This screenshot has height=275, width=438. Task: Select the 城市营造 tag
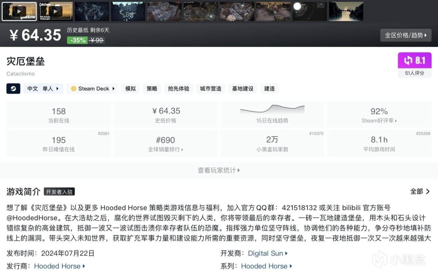(x=211, y=88)
